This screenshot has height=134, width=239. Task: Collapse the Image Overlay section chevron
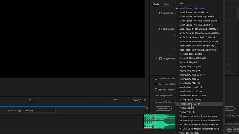coord(156,58)
